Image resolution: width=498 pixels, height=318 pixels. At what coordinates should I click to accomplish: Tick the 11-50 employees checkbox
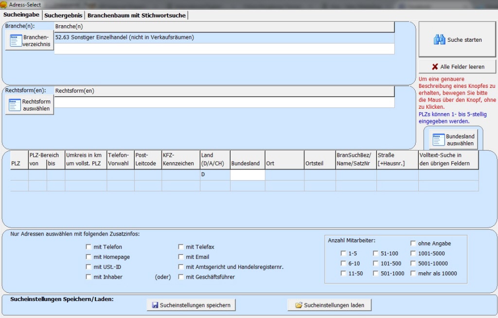[x=343, y=273]
